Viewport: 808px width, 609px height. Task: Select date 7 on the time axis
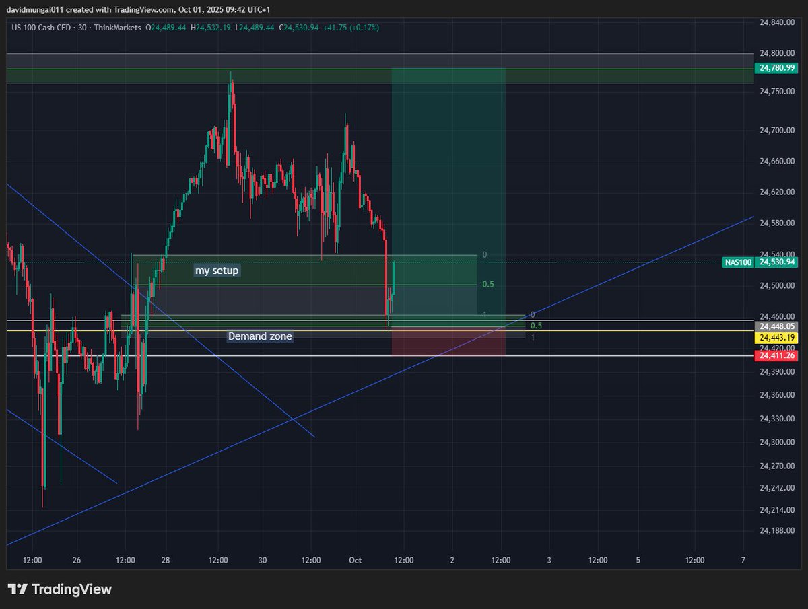[x=743, y=560]
